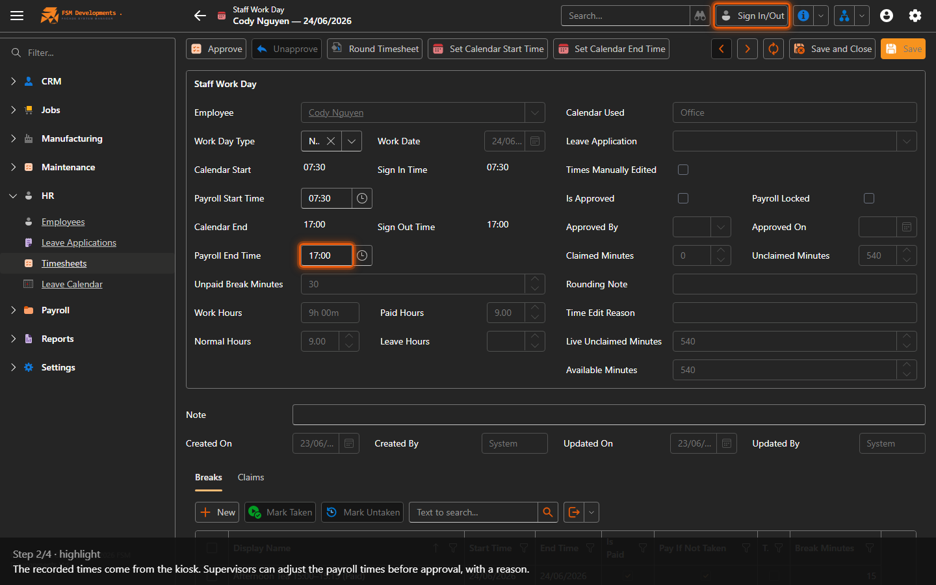This screenshot has width=936, height=585.
Task: Switch to the Claims tab
Action: tap(251, 477)
